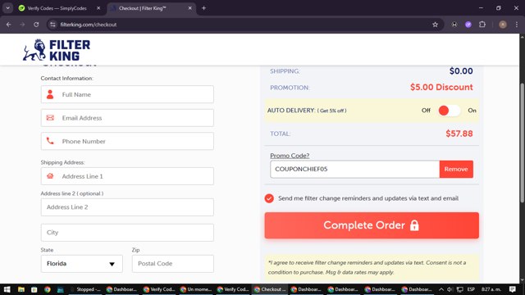Screen dimensions: 525x295
Task: Click the "$57.88" total amount
Action: [459, 134]
